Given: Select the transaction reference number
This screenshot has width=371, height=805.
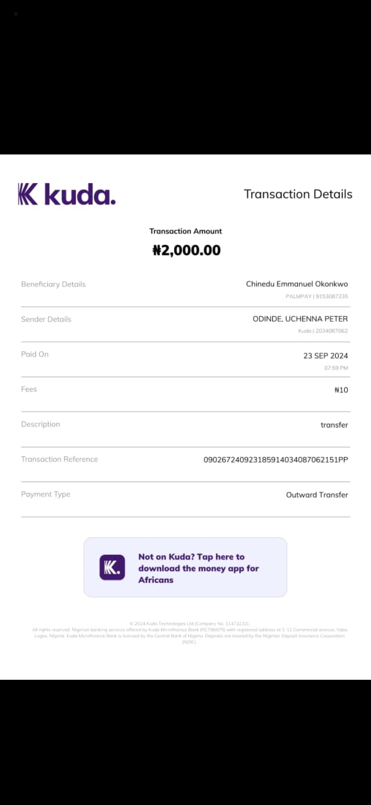Looking at the screenshot, I should [x=276, y=460].
